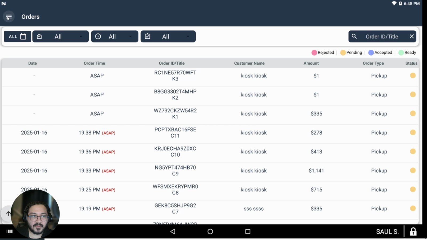Click the Rejected legend pink dot
427x240 pixels.
314,53
